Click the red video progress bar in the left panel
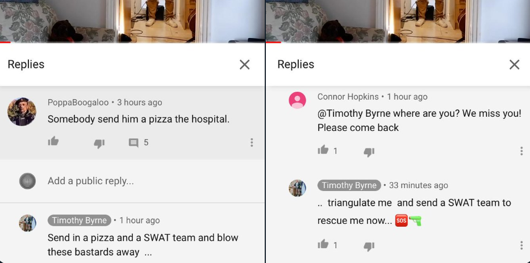530x263 pixels. click(x=6, y=42)
